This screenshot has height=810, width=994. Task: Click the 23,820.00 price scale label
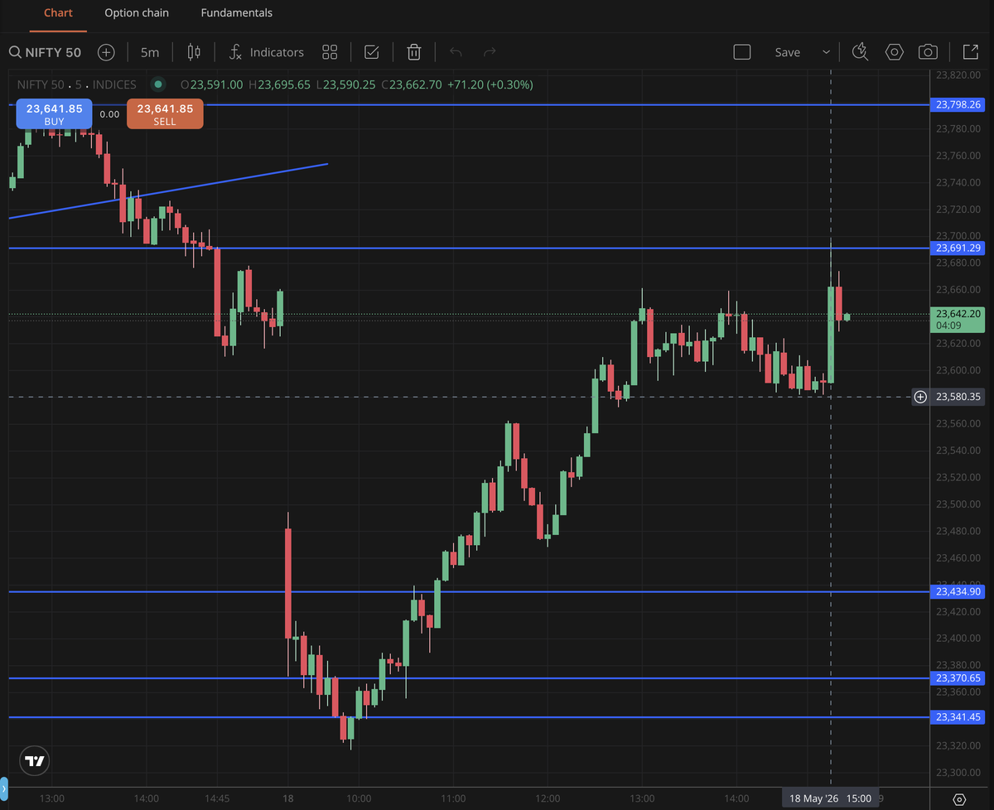958,75
